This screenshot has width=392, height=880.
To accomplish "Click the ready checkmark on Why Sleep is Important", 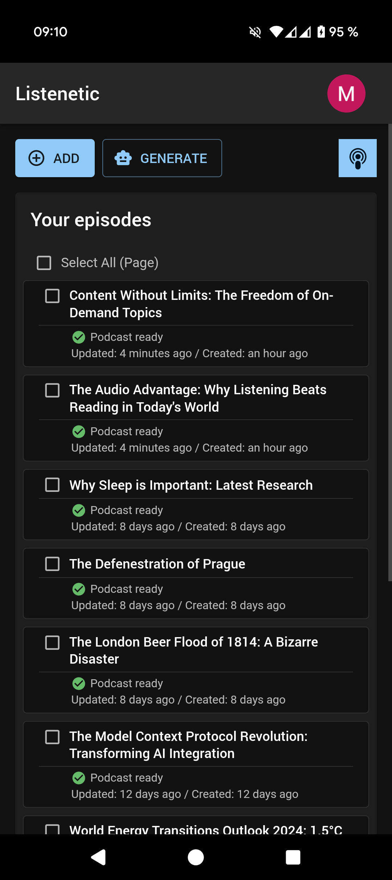I will pos(78,510).
